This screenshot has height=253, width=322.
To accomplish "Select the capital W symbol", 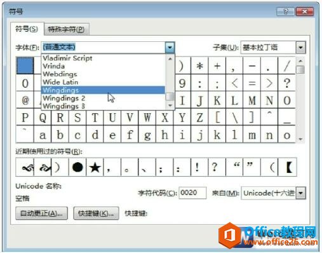I will (x=147, y=118).
